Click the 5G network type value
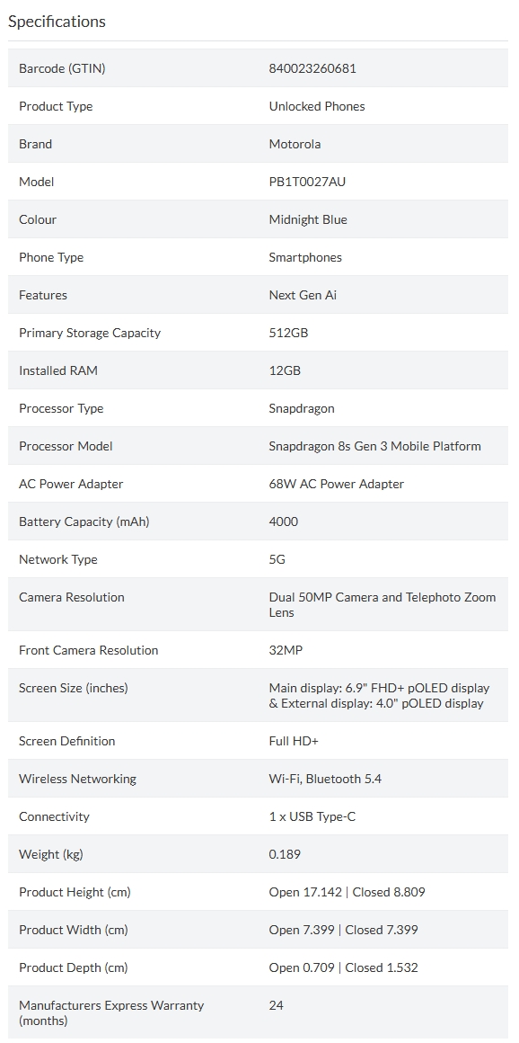The image size is (519, 1043). point(277,559)
